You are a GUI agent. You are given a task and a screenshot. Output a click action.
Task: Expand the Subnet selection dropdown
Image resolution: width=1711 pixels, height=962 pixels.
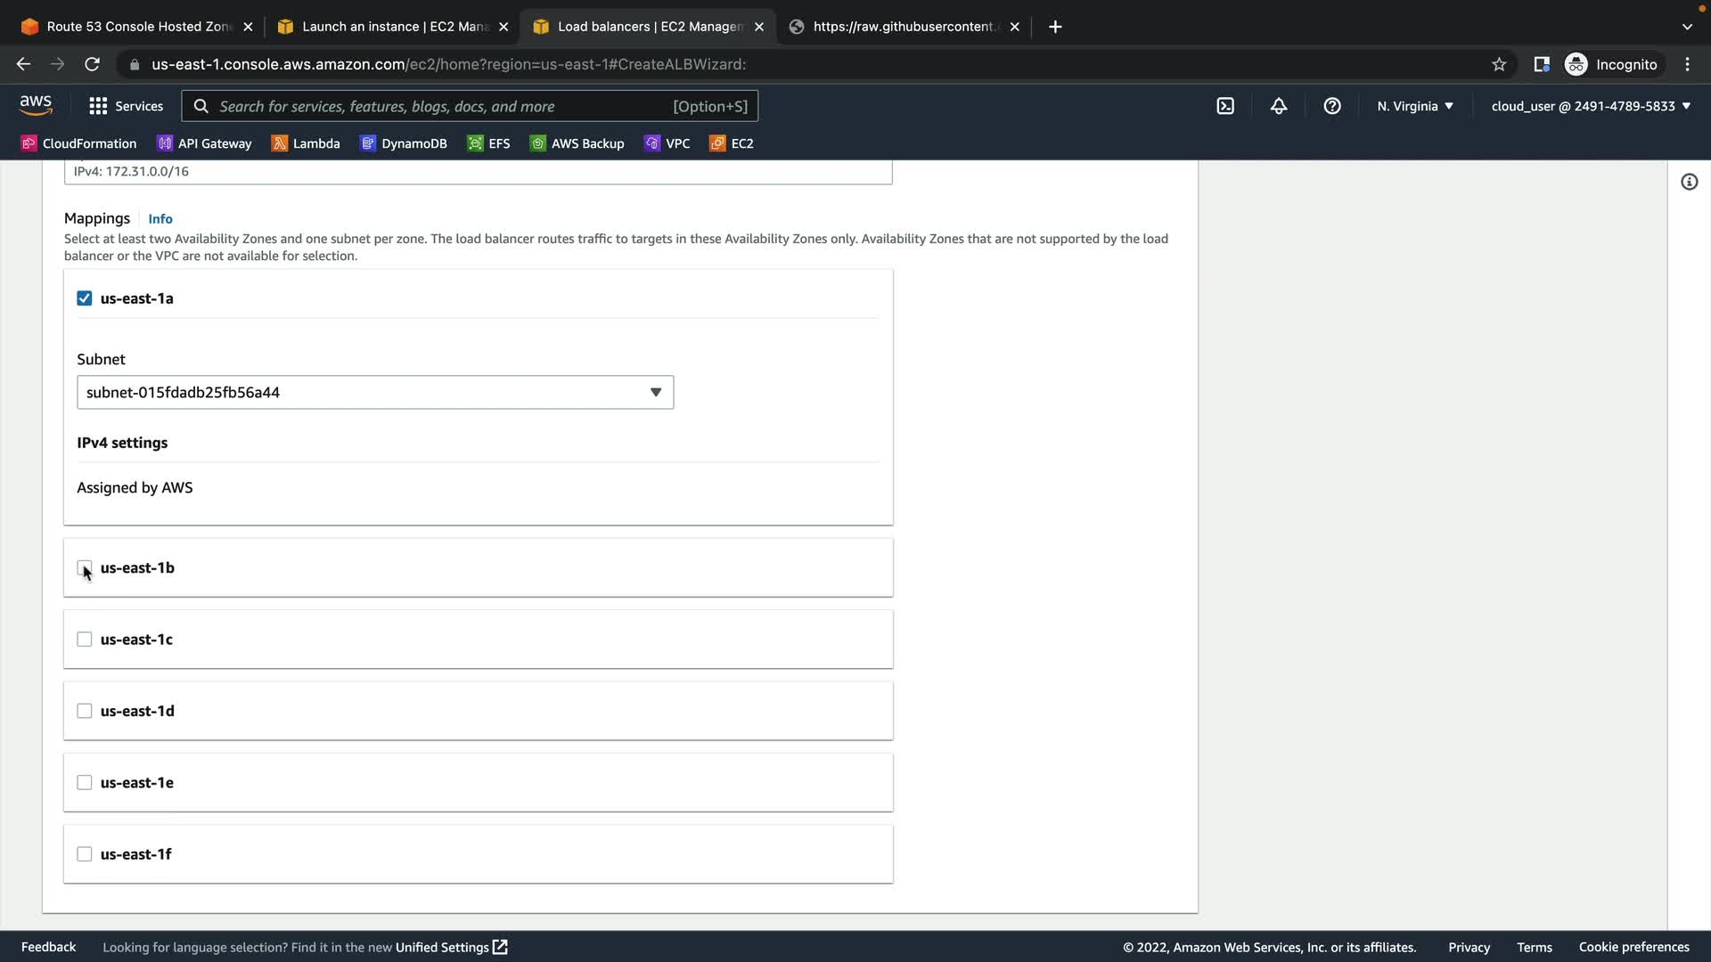click(x=374, y=392)
